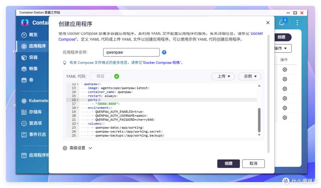The height and width of the screenshot is (188, 321).
Task: Click the third settings gear in actions column
Action: pyautogui.click(x=284, y=89)
